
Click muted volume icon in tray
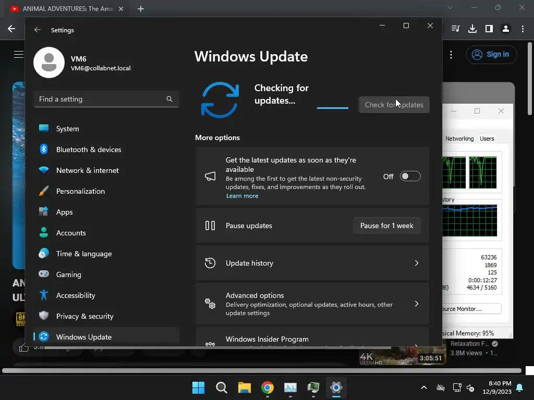pyautogui.click(x=470, y=387)
